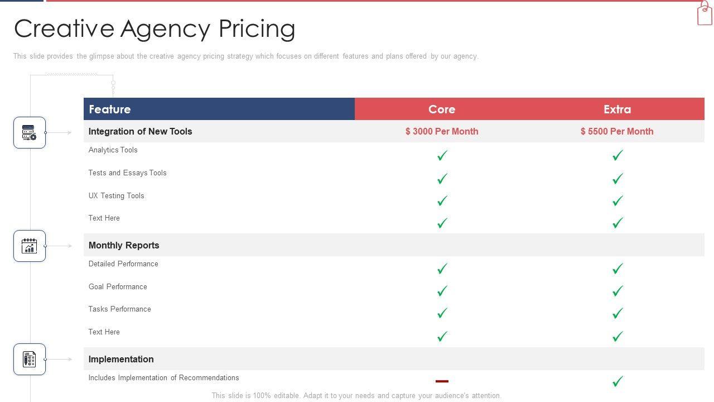Click the checklist document icon beside Implementation
The image size is (714, 402).
[x=29, y=360]
